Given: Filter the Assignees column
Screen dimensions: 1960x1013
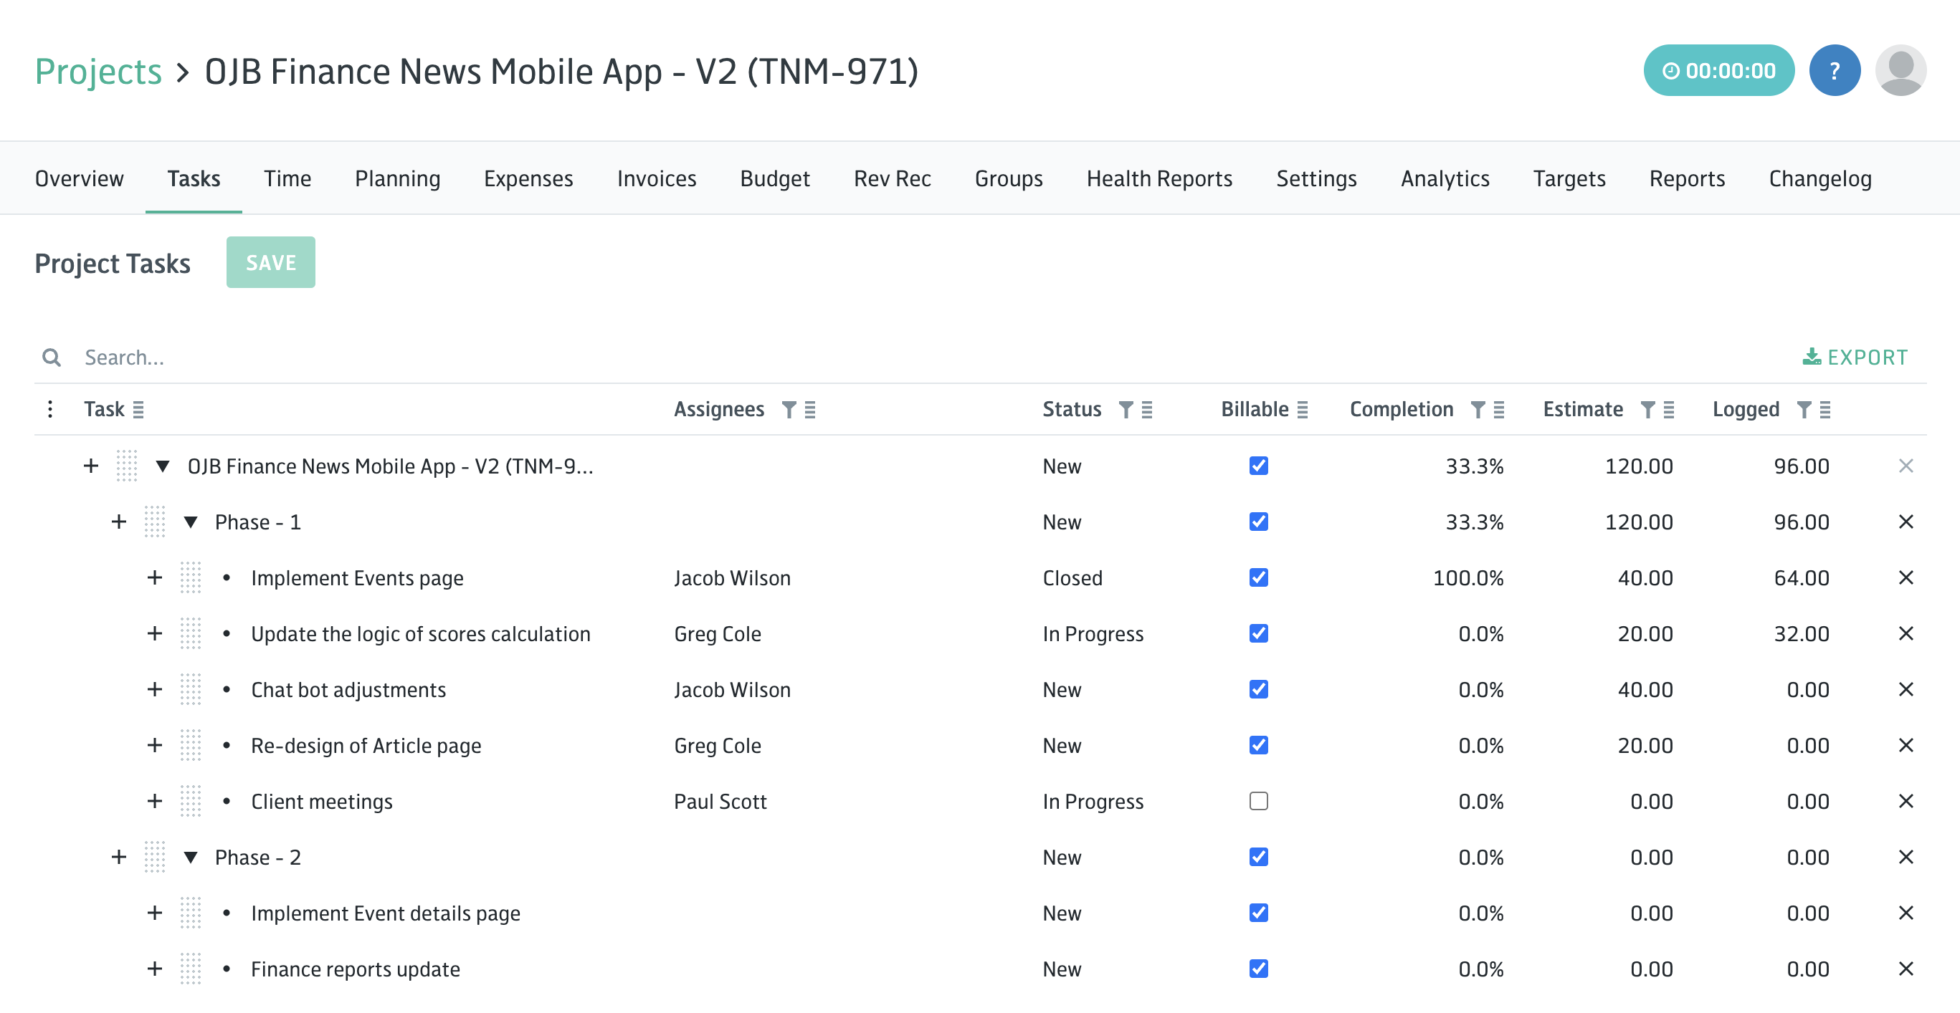Looking at the screenshot, I should (x=789, y=410).
